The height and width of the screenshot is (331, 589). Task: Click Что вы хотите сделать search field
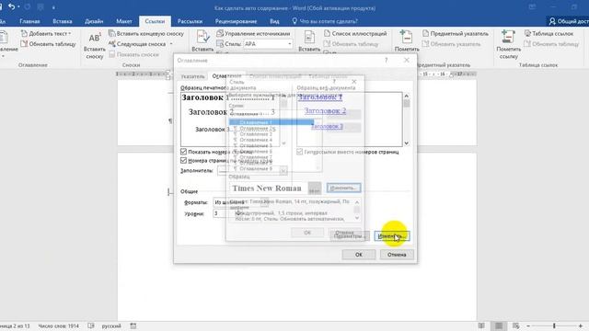click(329, 21)
